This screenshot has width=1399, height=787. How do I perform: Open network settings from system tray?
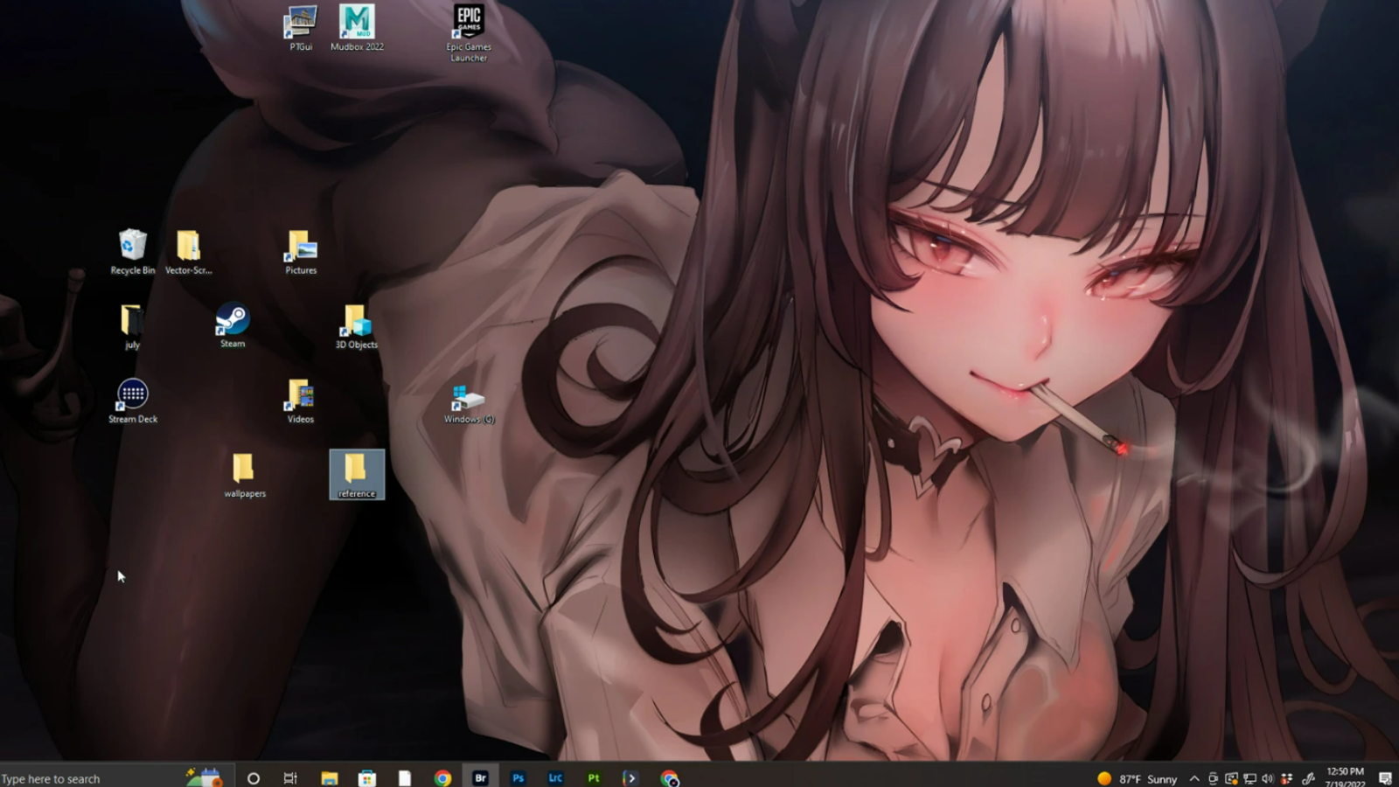point(1250,778)
